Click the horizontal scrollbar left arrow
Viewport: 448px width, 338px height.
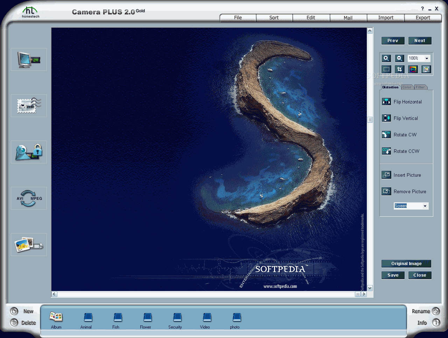pyautogui.click(x=54, y=294)
